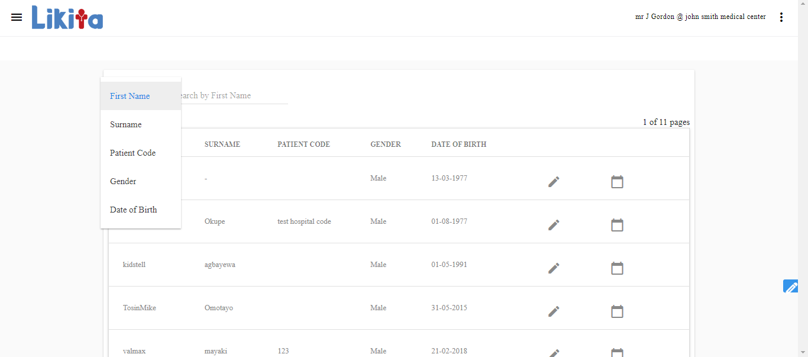
Task: Open calendar icon for Omotayo row
Action: click(617, 311)
